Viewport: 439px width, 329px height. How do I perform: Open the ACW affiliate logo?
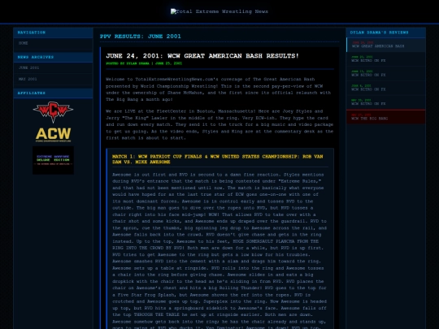tap(53, 135)
